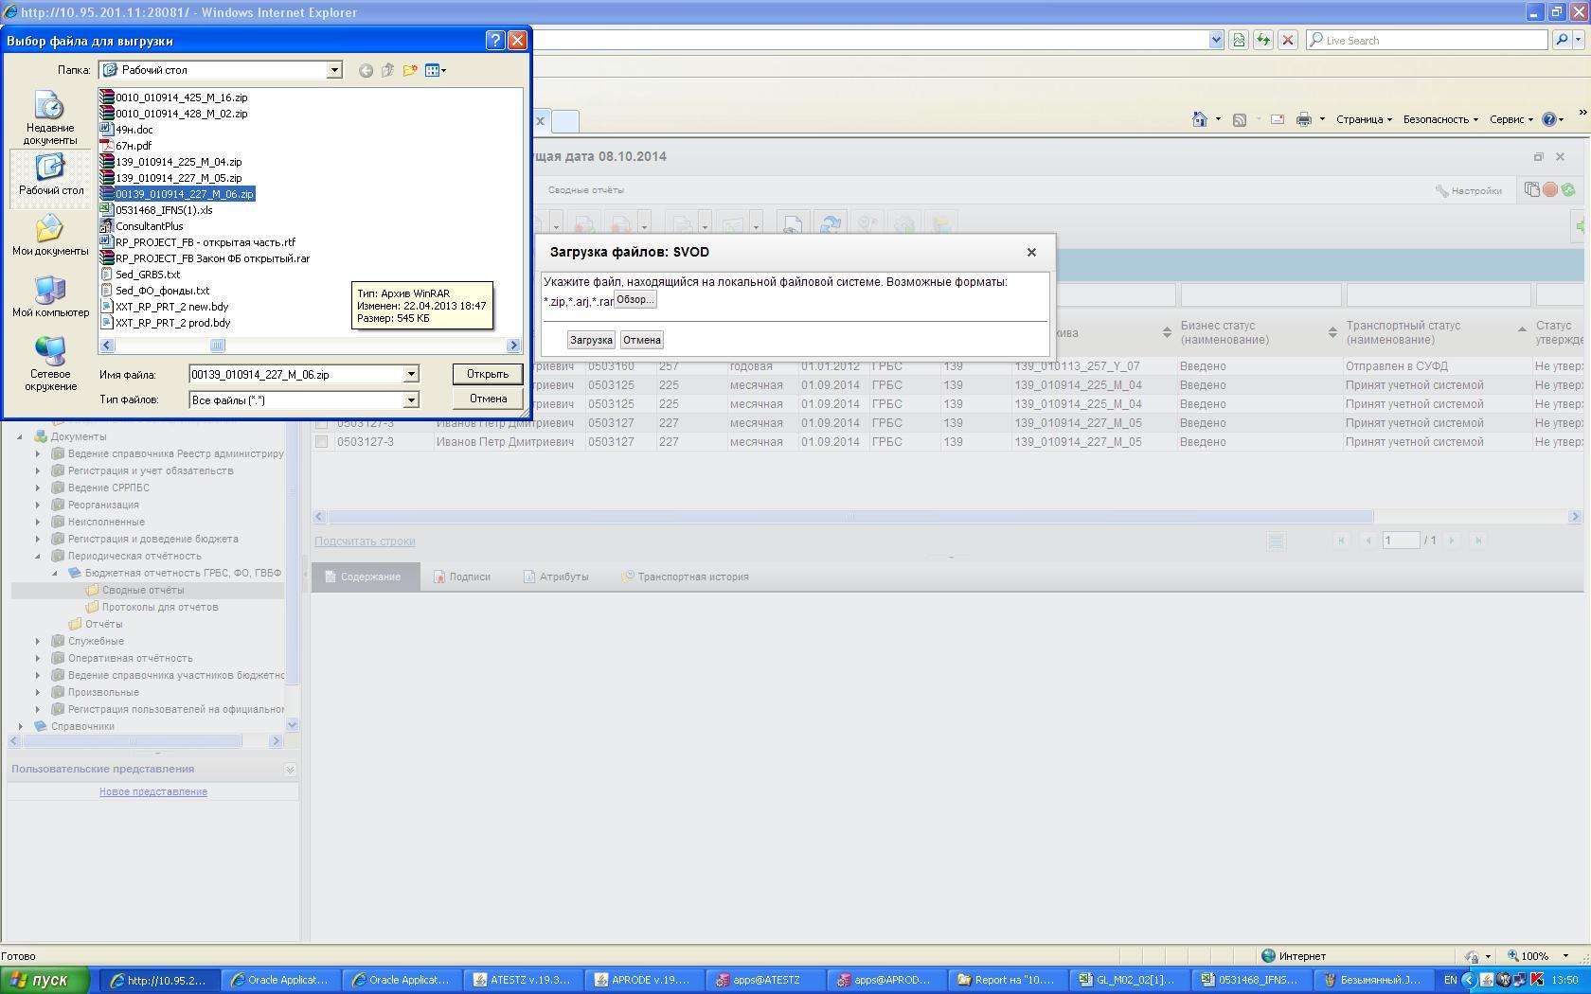
Task: Click the dialog help question mark button
Action: [x=494, y=41]
